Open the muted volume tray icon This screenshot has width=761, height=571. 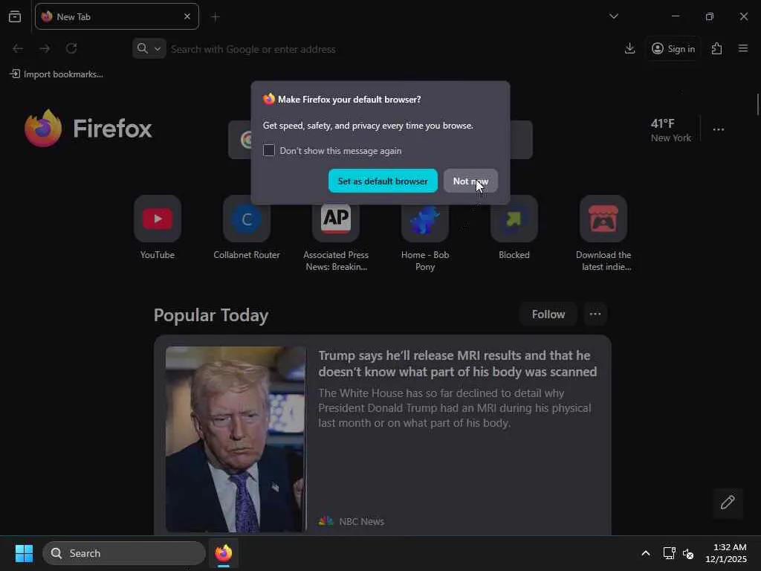coord(688,553)
